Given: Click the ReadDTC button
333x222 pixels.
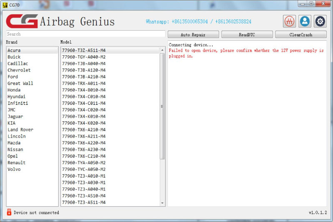Looking at the screenshot, I should tap(247, 35).
